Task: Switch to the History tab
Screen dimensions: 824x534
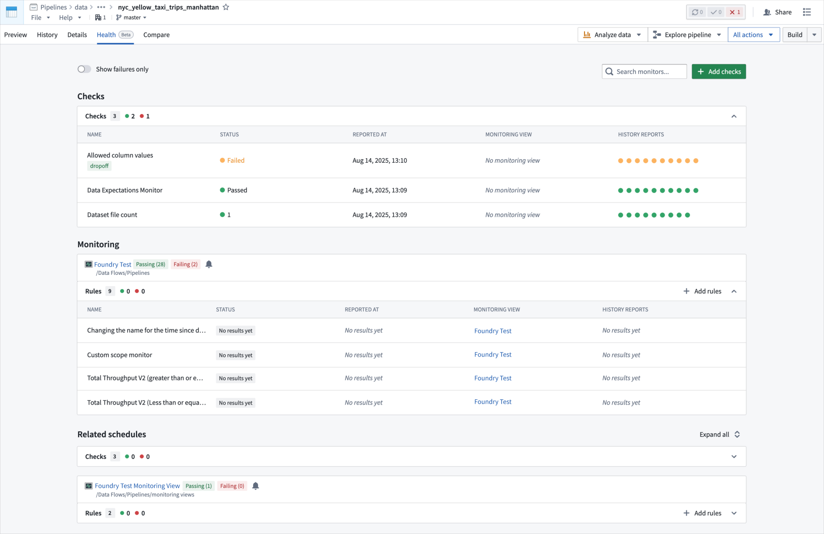Action: 47,35
